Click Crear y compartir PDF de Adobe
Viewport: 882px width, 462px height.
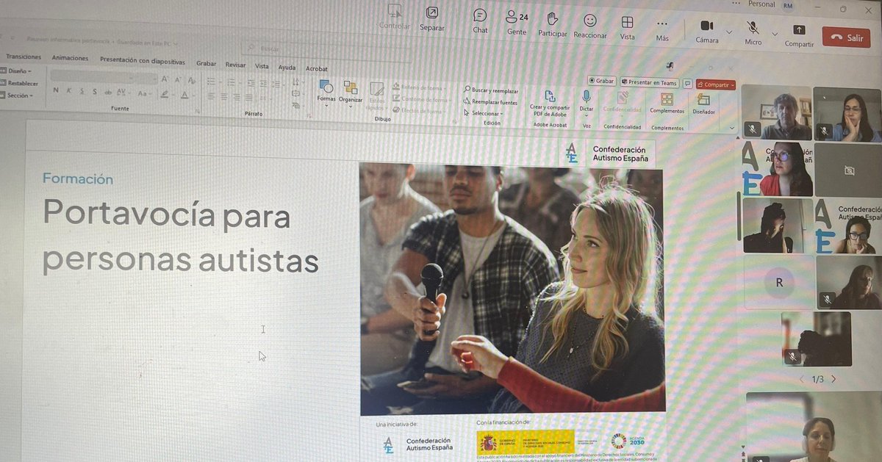(549, 104)
